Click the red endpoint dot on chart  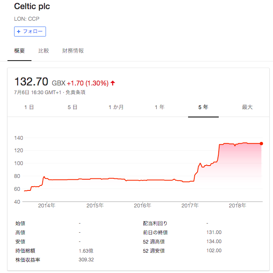pos(261,144)
